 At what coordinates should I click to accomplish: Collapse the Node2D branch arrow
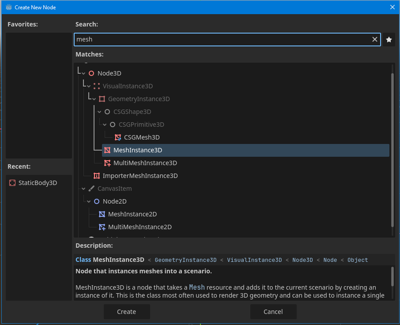(89, 201)
